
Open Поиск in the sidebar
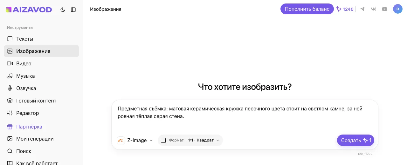click(x=41, y=151)
